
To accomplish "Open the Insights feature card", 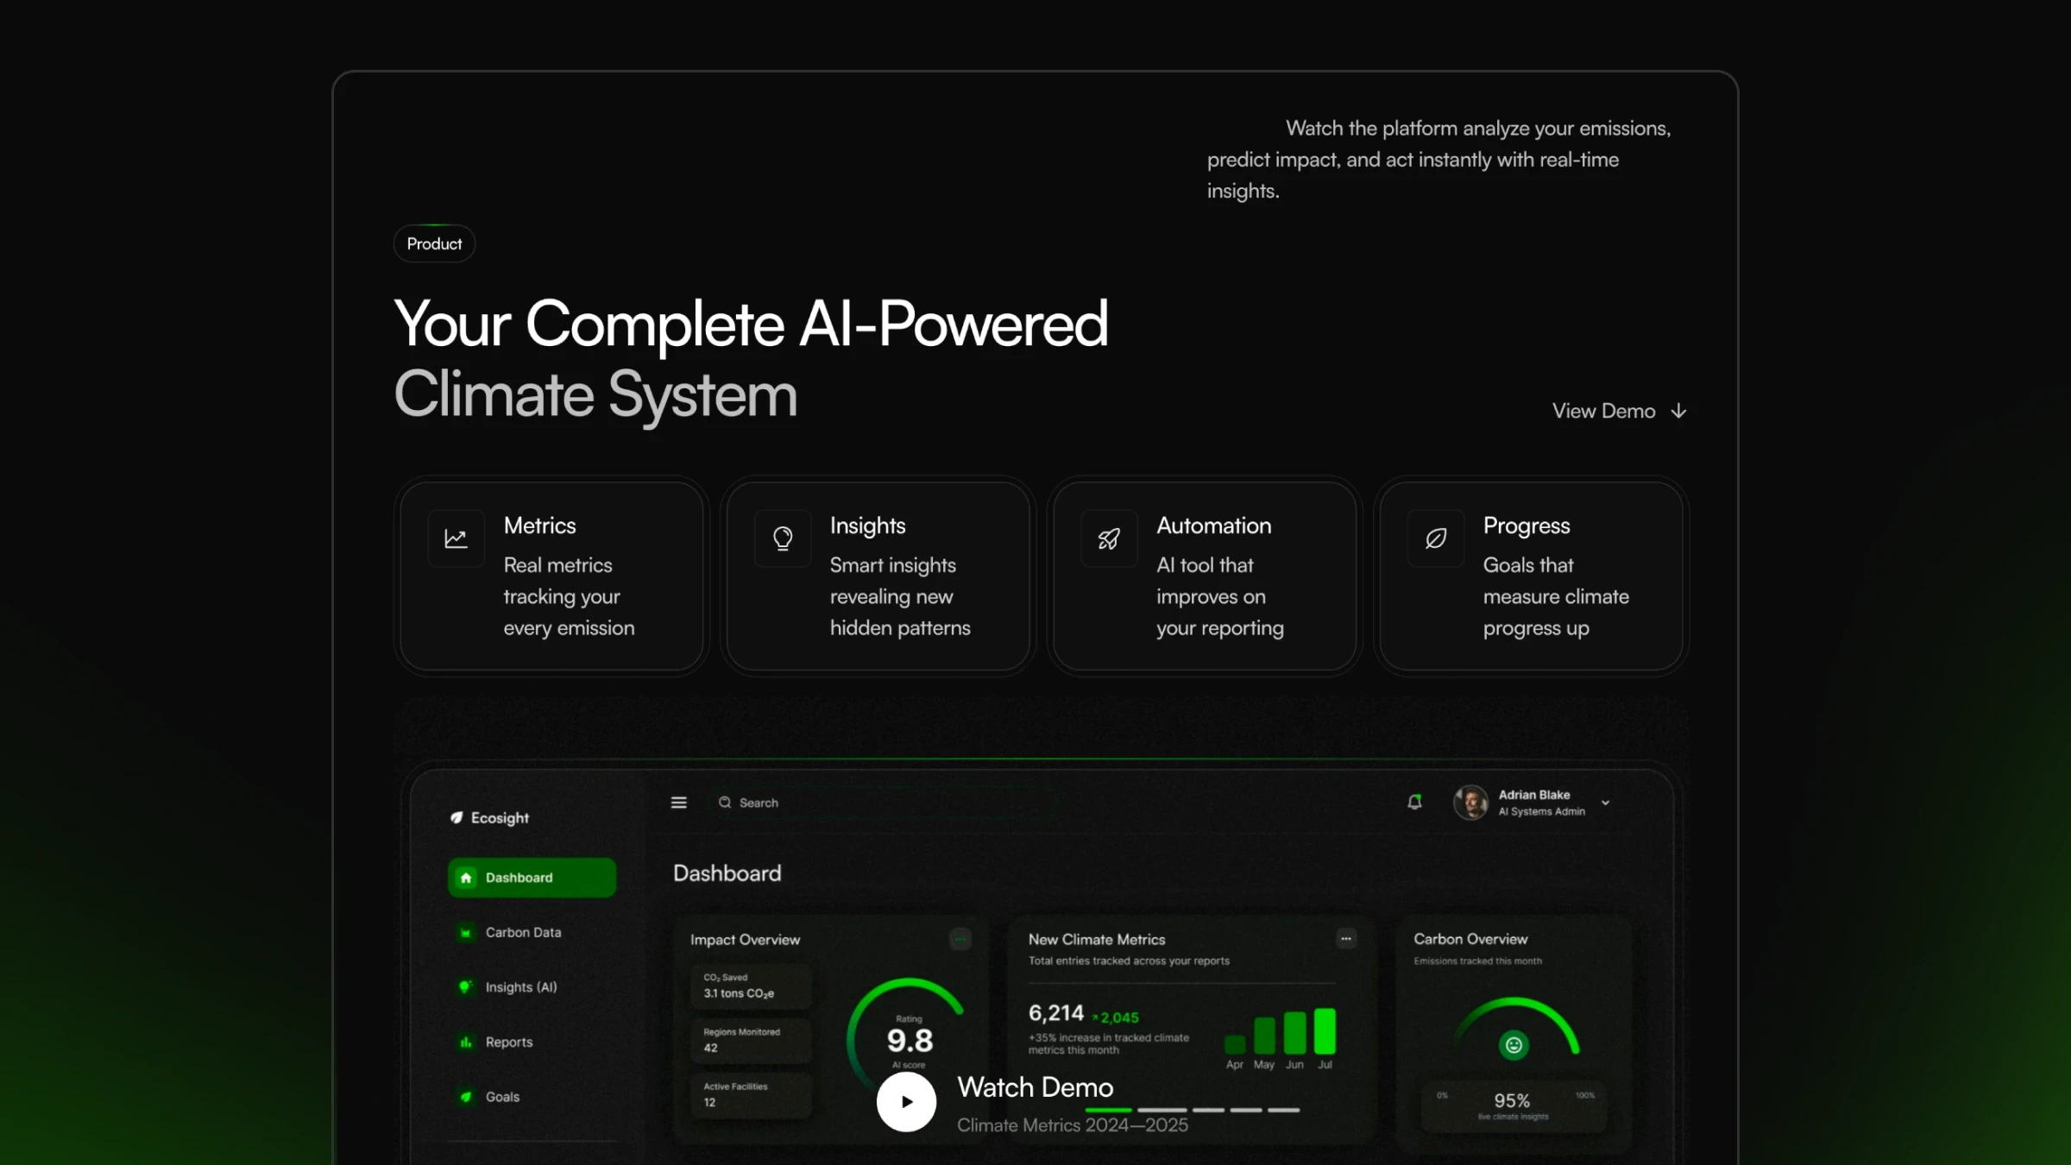I will (878, 576).
